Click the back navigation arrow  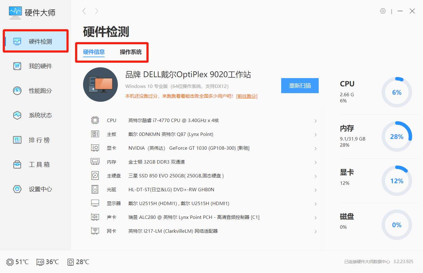point(84,11)
